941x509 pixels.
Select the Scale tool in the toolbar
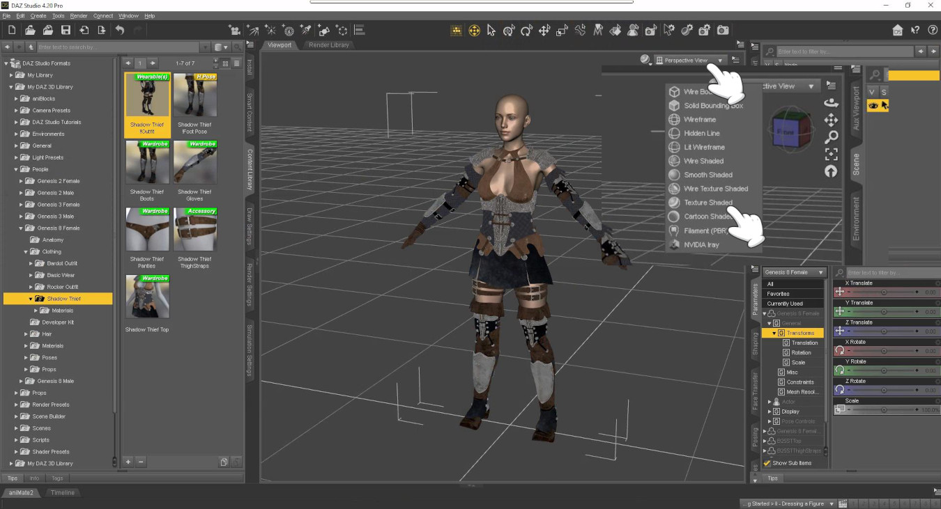click(560, 31)
